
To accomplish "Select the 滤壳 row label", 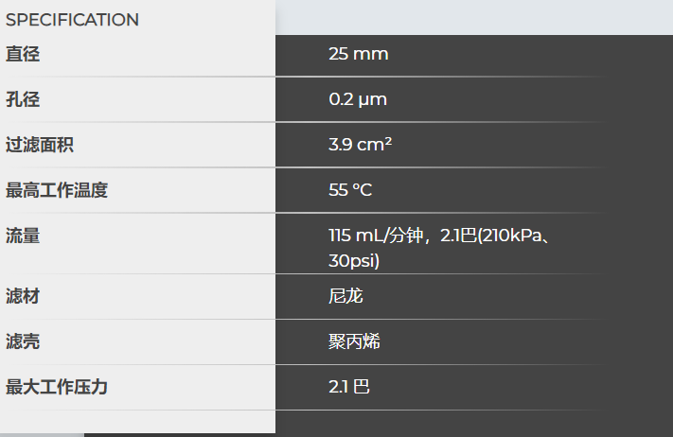I will tap(23, 341).
